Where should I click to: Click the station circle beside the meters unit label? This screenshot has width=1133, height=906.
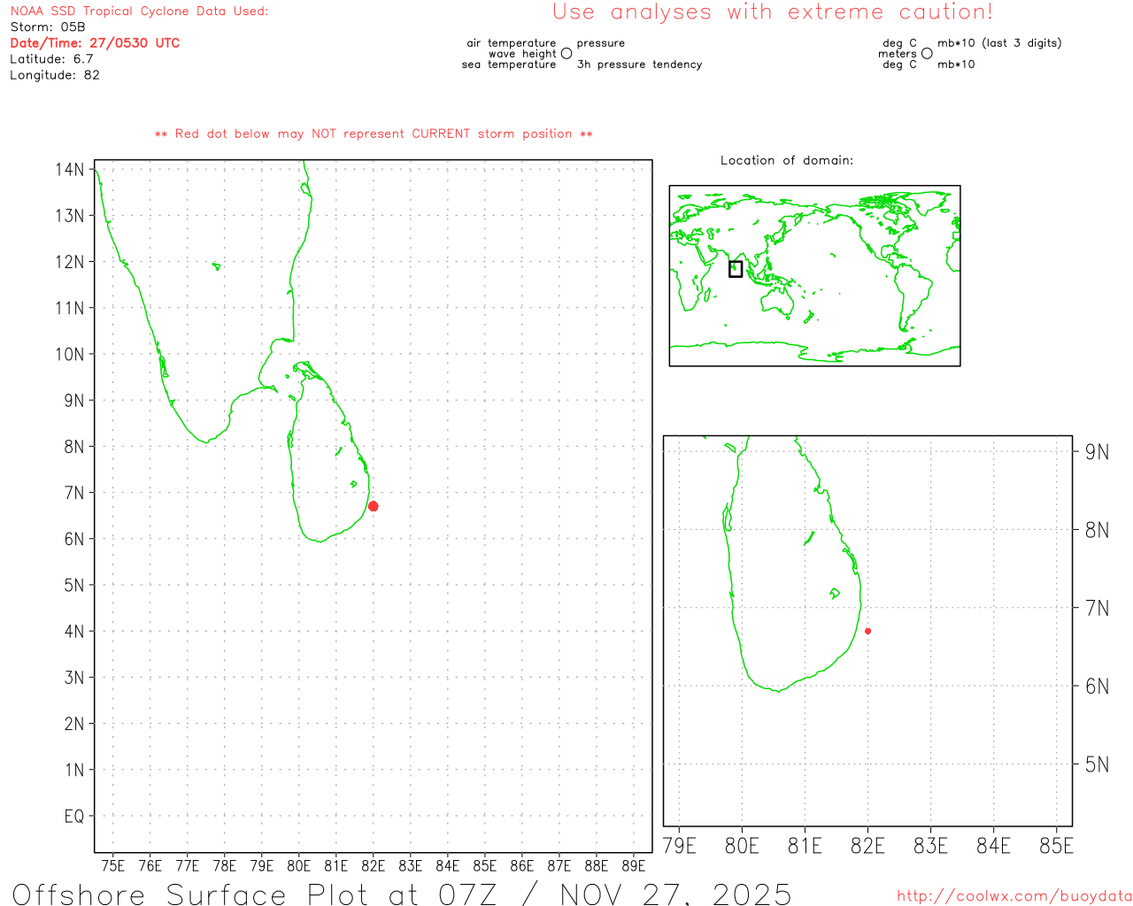927,54
